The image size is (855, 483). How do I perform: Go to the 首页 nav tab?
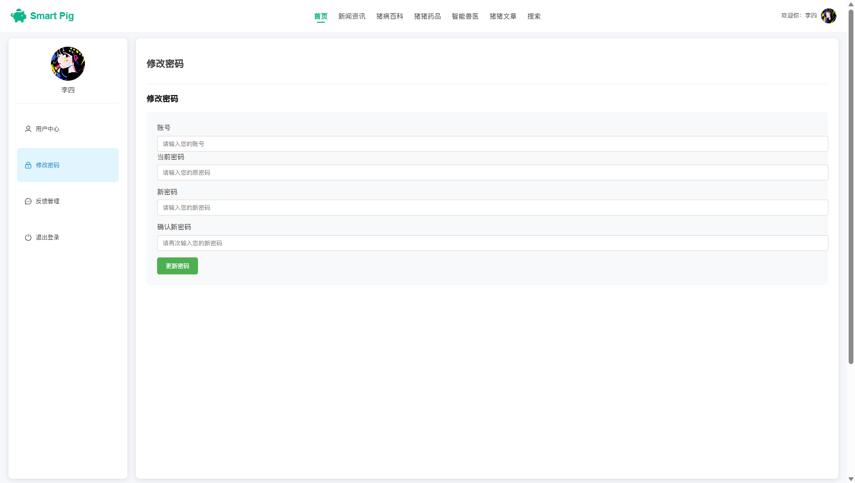[321, 16]
